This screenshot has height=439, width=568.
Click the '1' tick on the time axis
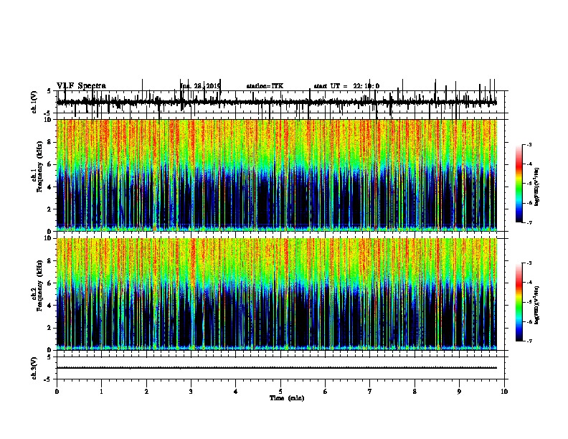(x=101, y=392)
